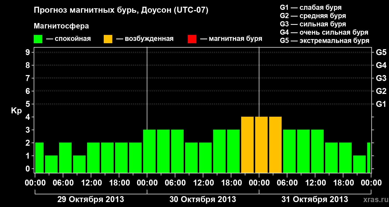Click the xras.ru source link
The width and height of the screenshot is (389, 207).
(x=375, y=199)
